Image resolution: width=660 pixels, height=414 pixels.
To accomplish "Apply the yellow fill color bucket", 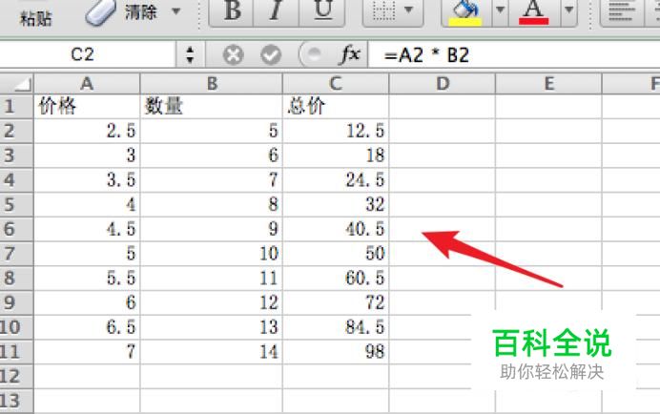I will tap(465, 12).
